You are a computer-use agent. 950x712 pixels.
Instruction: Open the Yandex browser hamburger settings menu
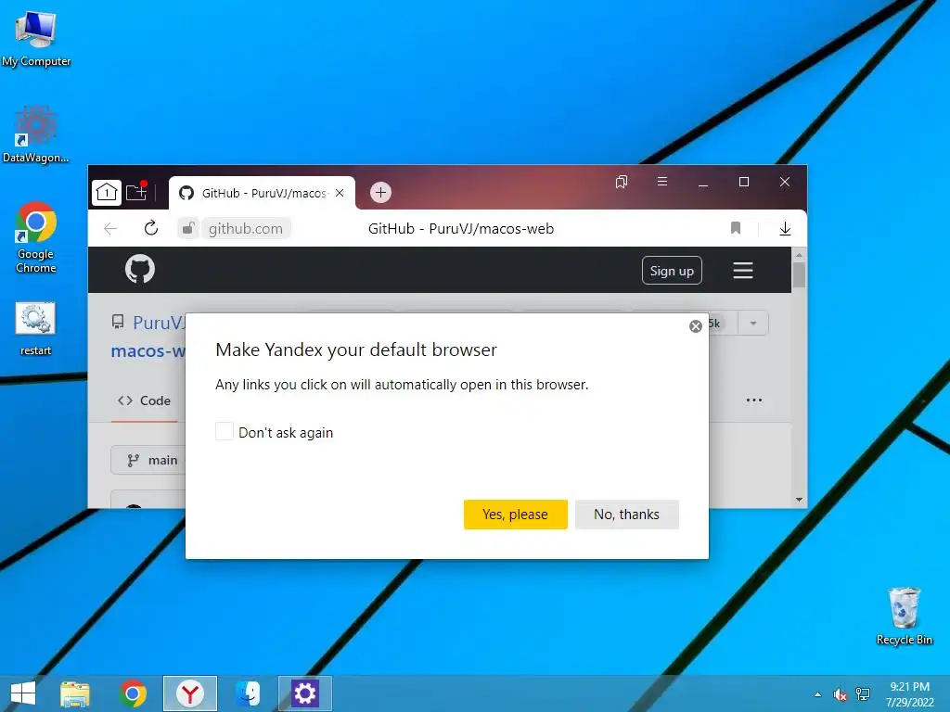(x=662, y=181)
